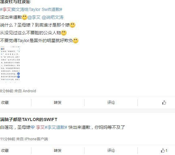Image resolution: width=175 pixels, height=155 pixels.
Task: Open the @李艾 mention in first post
Action: pos(34,17)
